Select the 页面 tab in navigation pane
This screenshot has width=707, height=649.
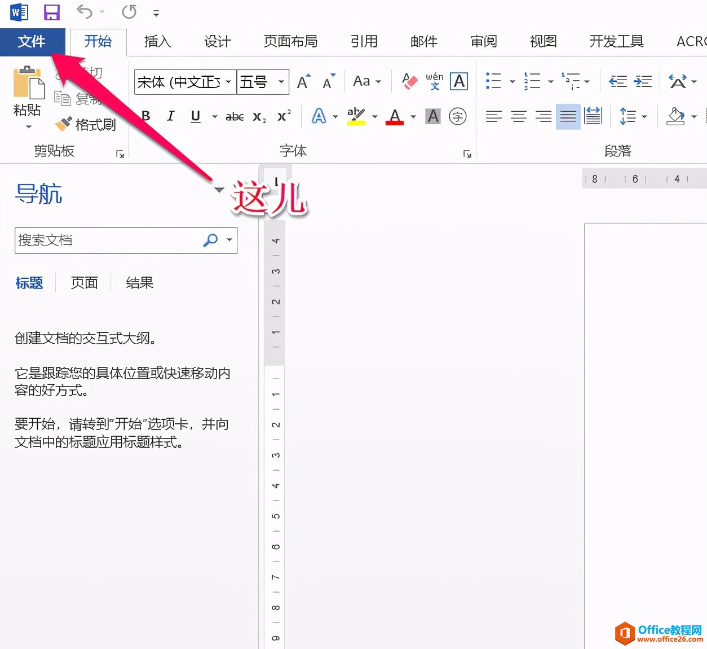tap(84, 283)
